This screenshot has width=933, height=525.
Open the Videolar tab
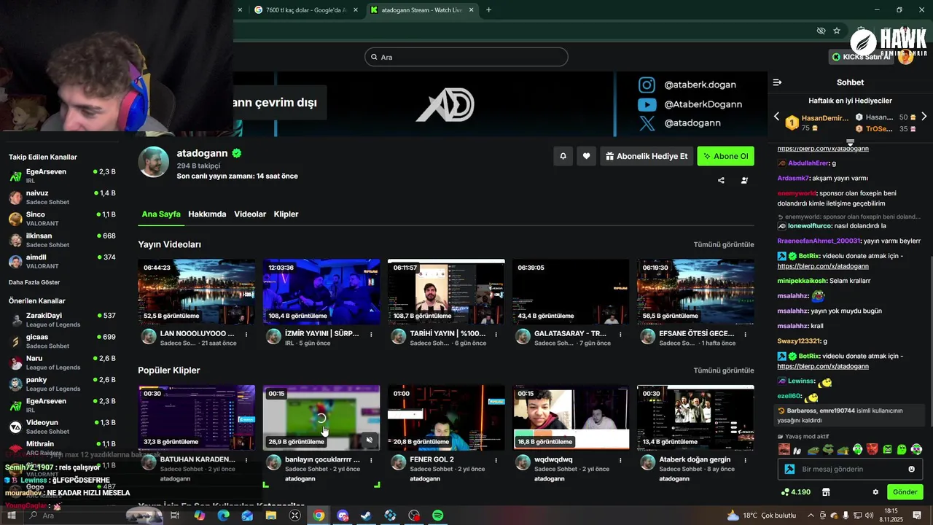click(x=250, y=214)
